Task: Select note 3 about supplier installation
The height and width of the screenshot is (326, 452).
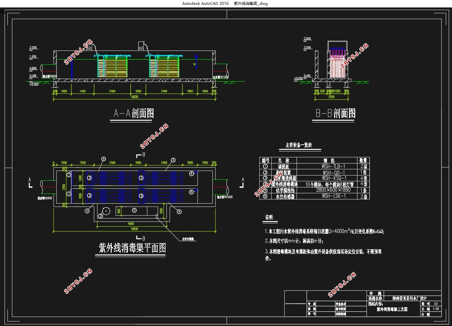Action: [x=323, y=254]
